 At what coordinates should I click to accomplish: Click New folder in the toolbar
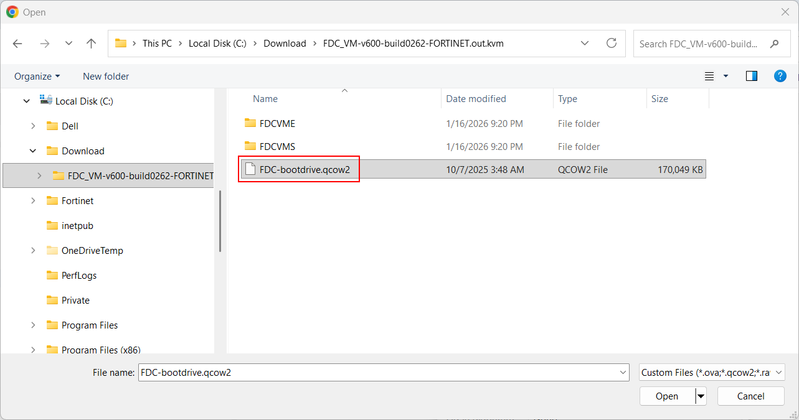coord(106,76)
